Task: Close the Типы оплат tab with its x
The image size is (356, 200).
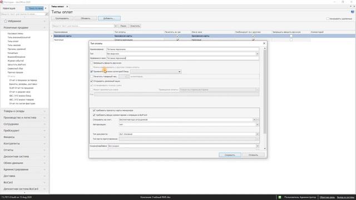Action: pyautogui.click(x=67, y=7)
